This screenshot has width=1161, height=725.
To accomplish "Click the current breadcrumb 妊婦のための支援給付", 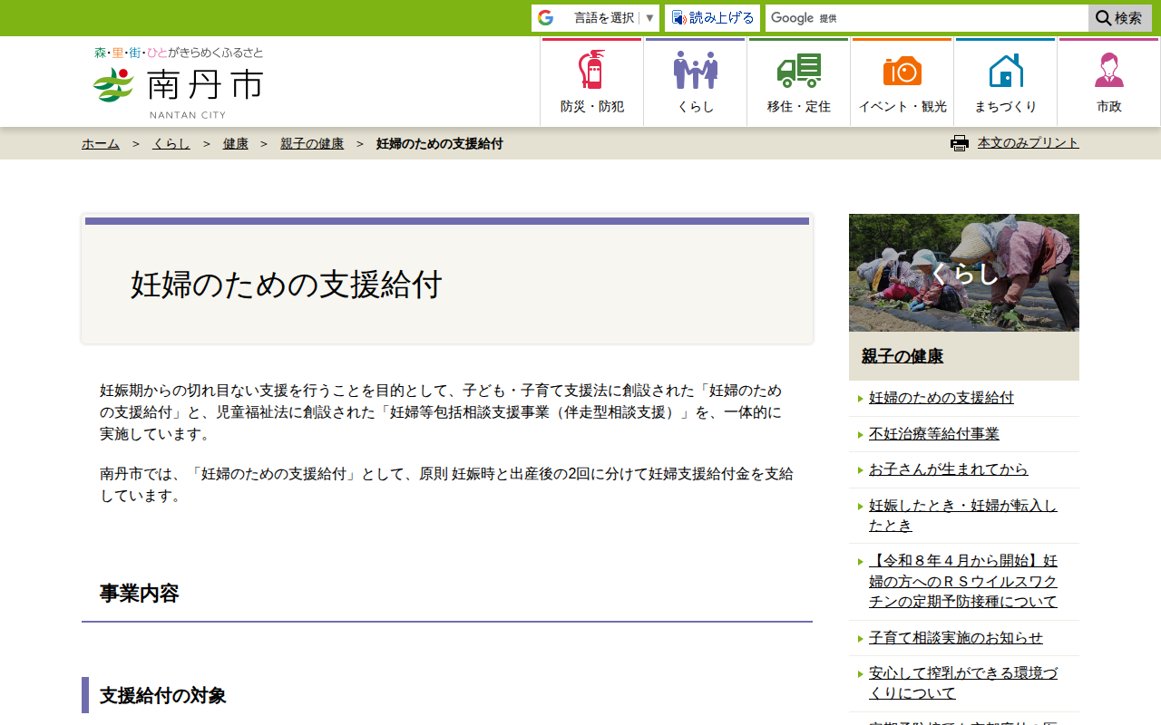I will [440, 143].
